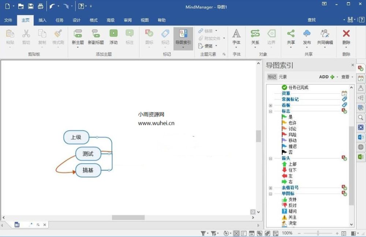Open the 查看 dropdown in index panel

pyautogui.click(x=347, y=77)
